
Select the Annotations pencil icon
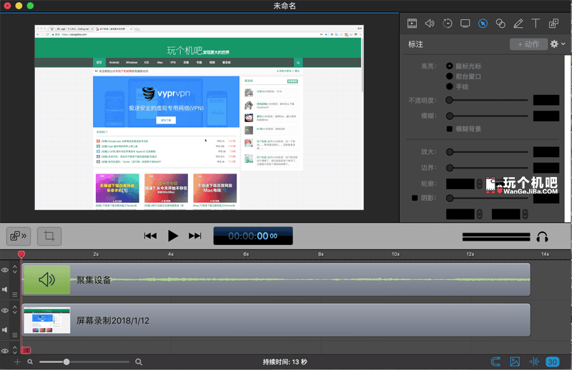coord(518,24)
